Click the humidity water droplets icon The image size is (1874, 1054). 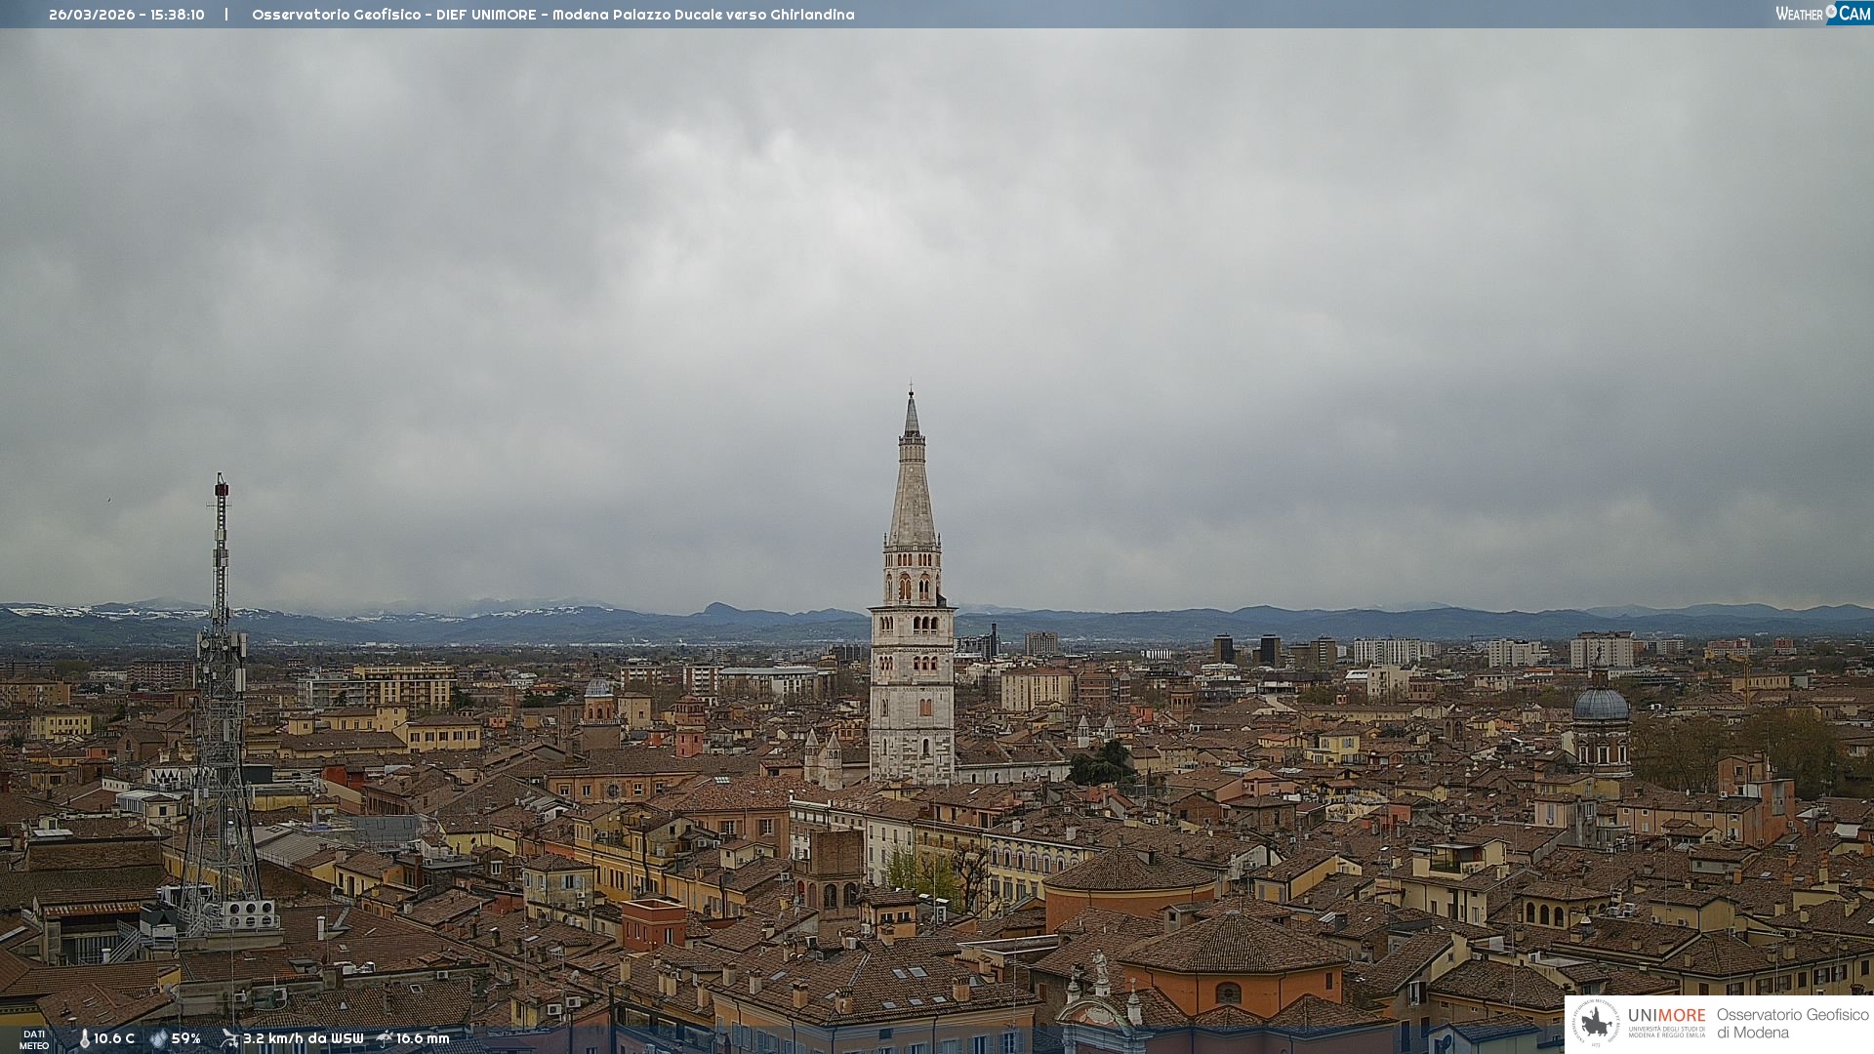click(x=158, y=1038)
